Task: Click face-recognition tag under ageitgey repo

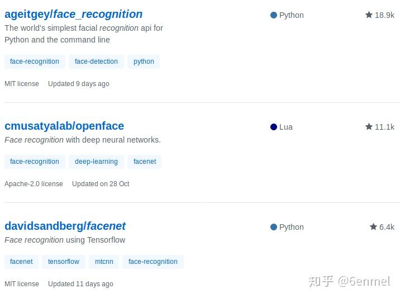Action: pos(35,62)
